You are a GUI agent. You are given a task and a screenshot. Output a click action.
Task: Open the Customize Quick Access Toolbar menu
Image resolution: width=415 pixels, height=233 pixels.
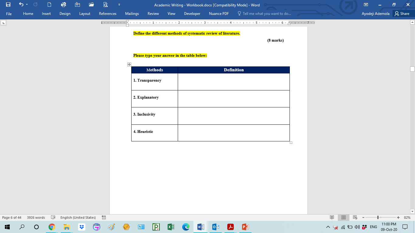click(x=119, y=5)
